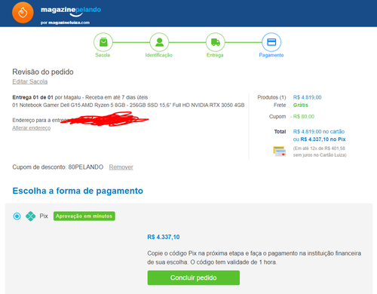
Task: Select the Pagamento card step icon
Action: [271, 42]
